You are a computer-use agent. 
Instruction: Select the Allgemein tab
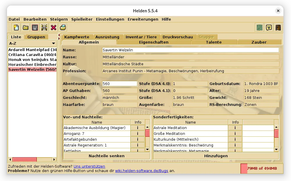click(x=89, y=42)
